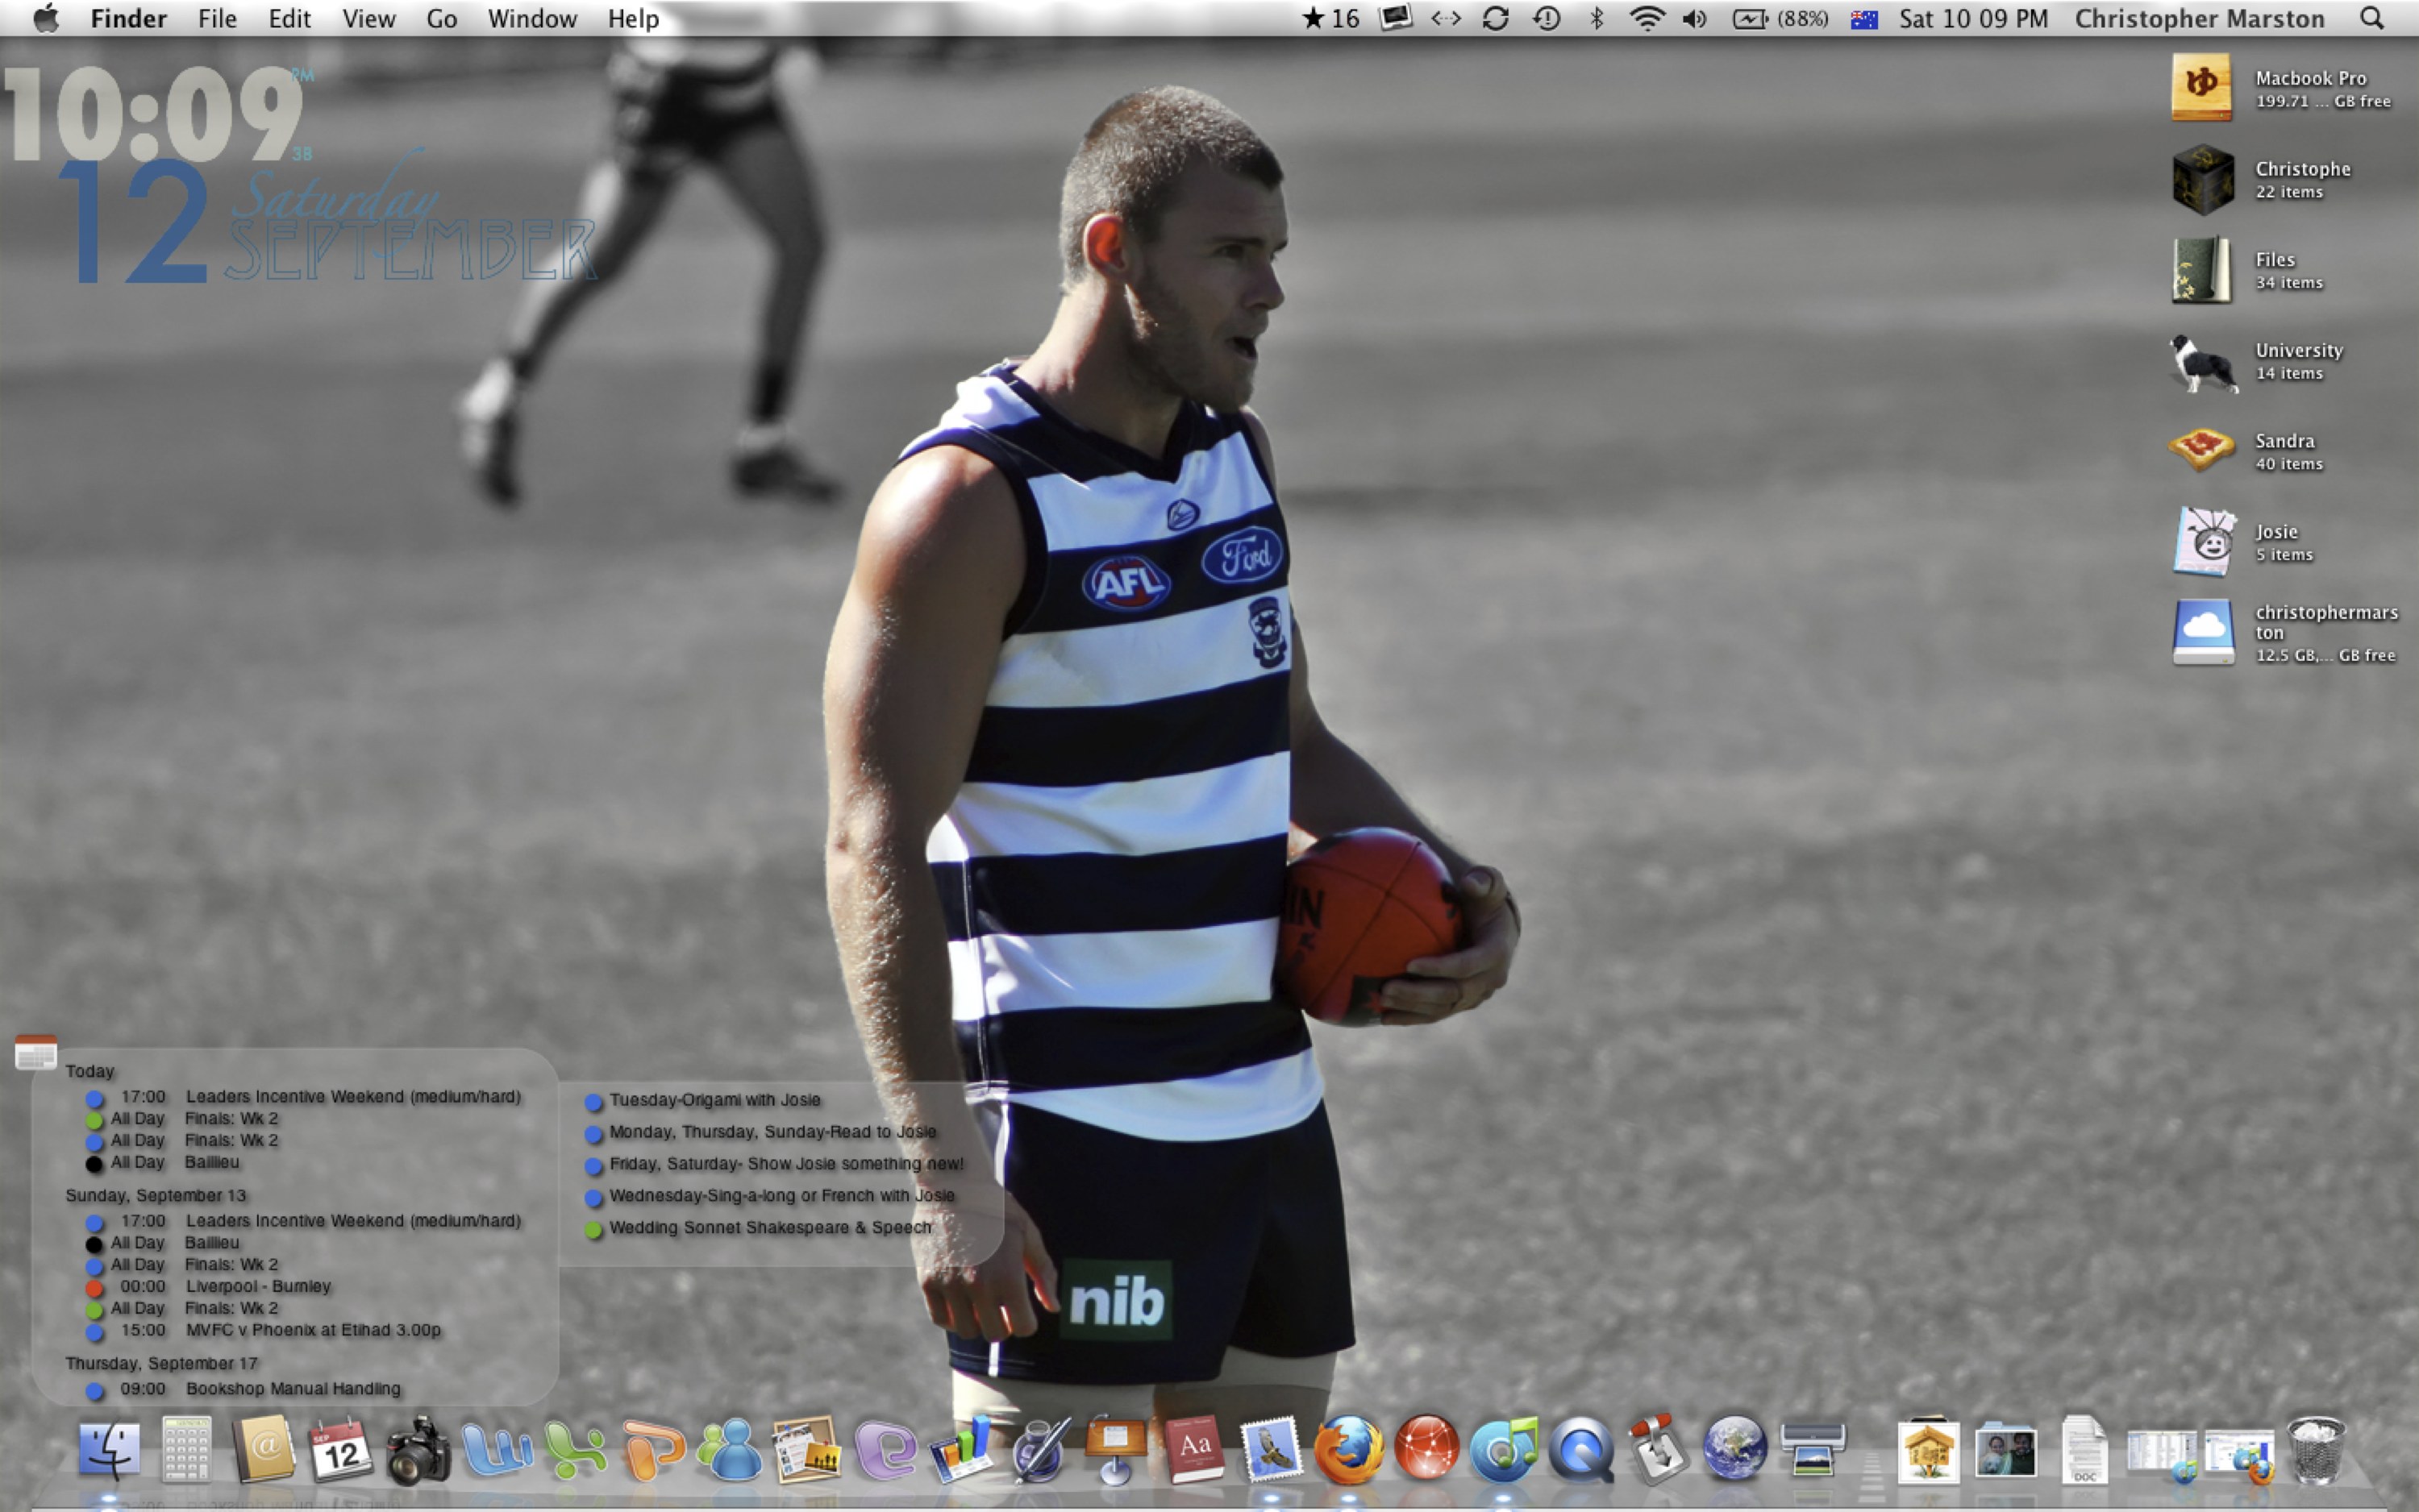Open Microsoft Word from the Dock
2419x1512 pixels.
(x=496, y=1449)
